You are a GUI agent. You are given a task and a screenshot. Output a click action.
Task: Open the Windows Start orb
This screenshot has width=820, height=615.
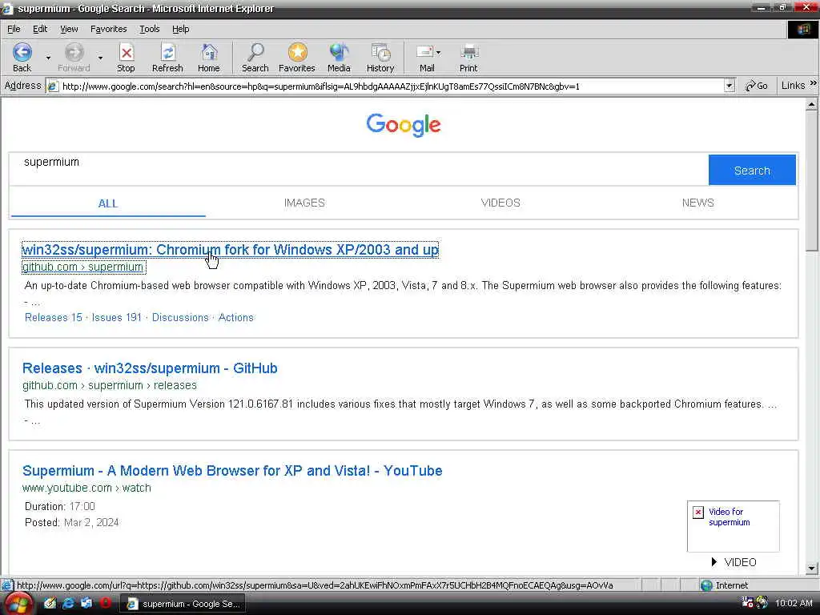coord(18,604)
